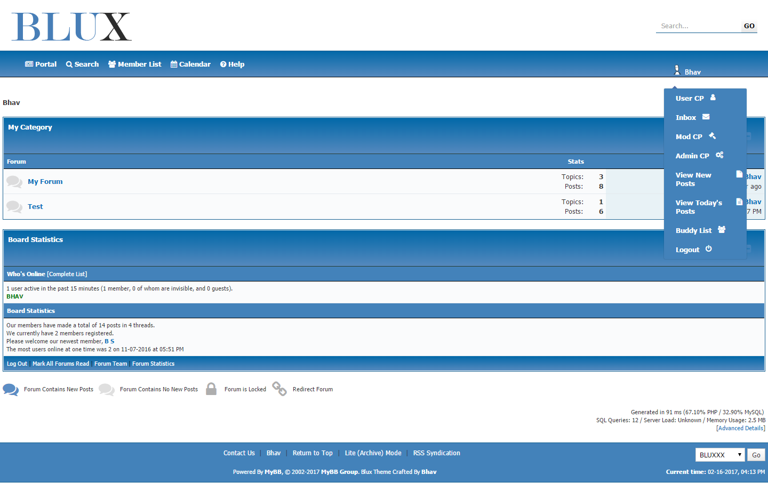The width and height of the screenshot is (768, 483).
Task: Focus the Search... input field
Action: point(699,26)
